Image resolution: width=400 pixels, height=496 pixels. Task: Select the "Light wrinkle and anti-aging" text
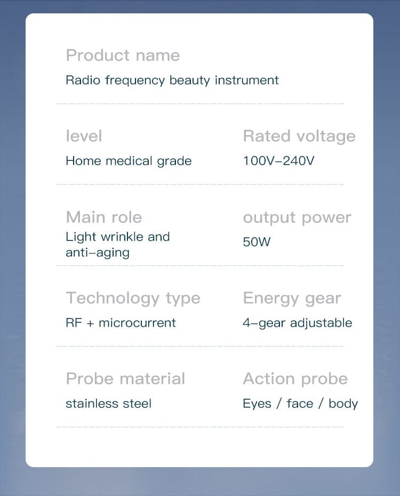point(117,244)
